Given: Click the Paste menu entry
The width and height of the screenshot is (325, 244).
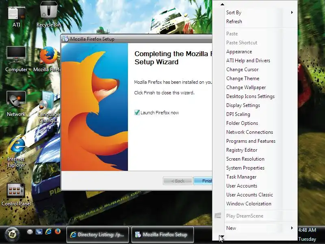Looking at the screenshot, I should tap(255, 34).
